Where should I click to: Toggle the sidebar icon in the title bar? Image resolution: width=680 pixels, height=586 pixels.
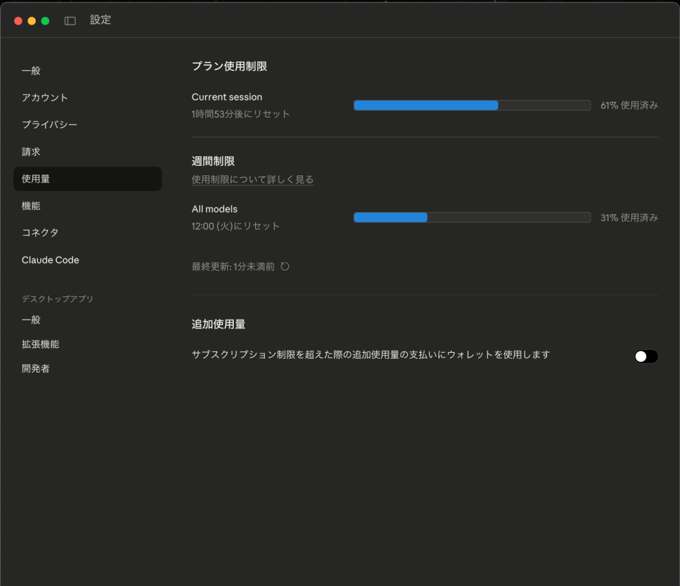[x=70, y=20]
